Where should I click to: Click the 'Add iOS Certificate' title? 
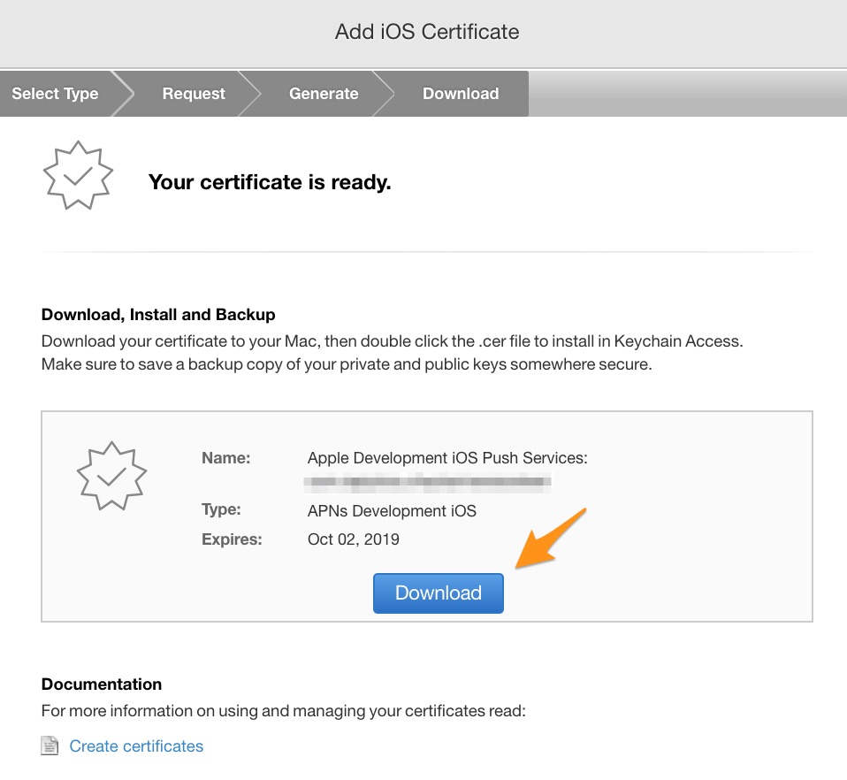pyautogui.click(x=427, y=31)
